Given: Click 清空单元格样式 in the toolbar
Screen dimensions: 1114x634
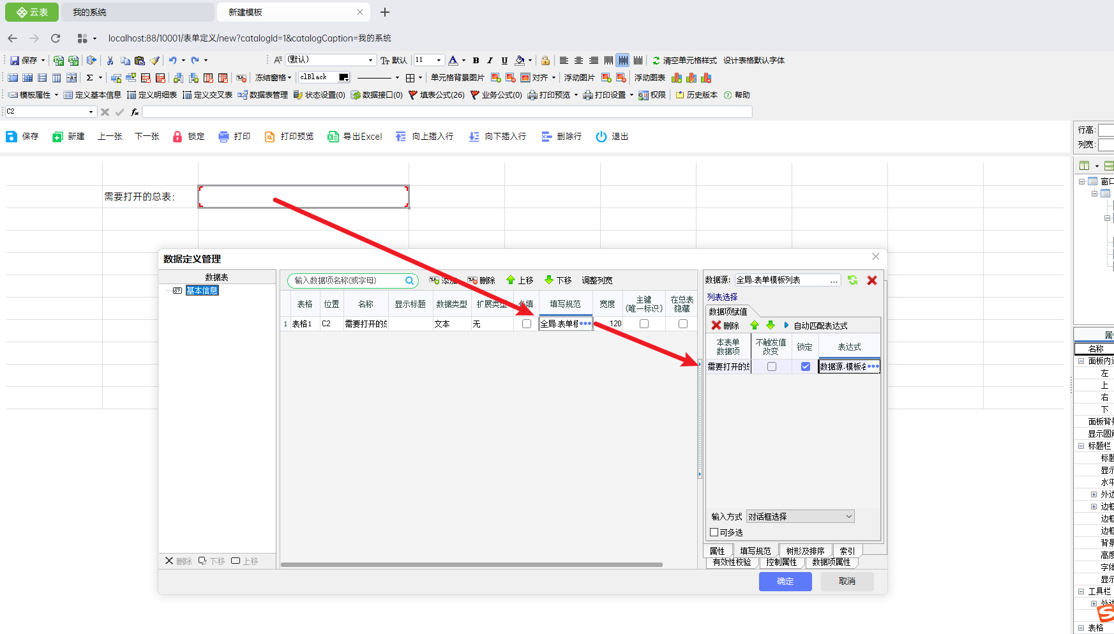Looking at the screenshot, I should point(684,61).
